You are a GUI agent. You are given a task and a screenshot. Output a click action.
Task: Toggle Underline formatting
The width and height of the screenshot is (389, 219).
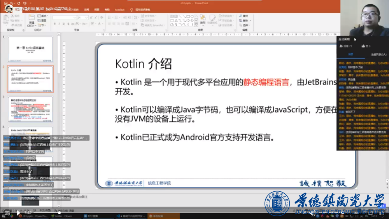[64, 24]
